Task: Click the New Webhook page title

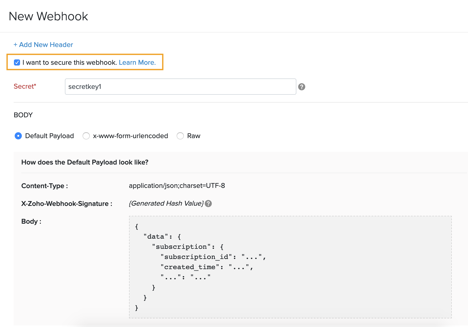Action: pyautogui.click(x=48, y=16)
